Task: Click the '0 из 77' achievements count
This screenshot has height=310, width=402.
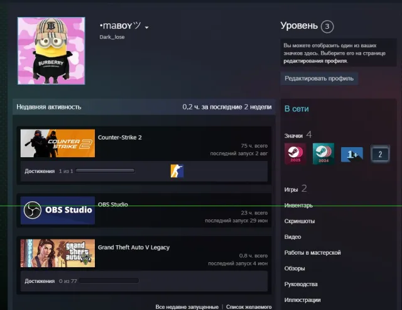Action: coord(68,281)
